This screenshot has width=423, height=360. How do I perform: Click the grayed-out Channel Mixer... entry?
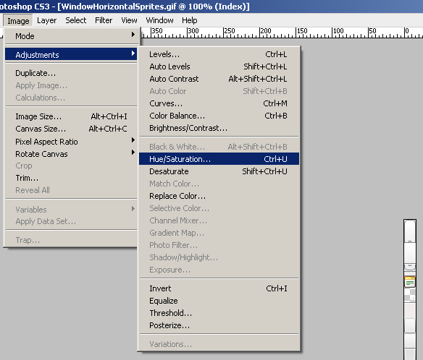tap(219, 220)
